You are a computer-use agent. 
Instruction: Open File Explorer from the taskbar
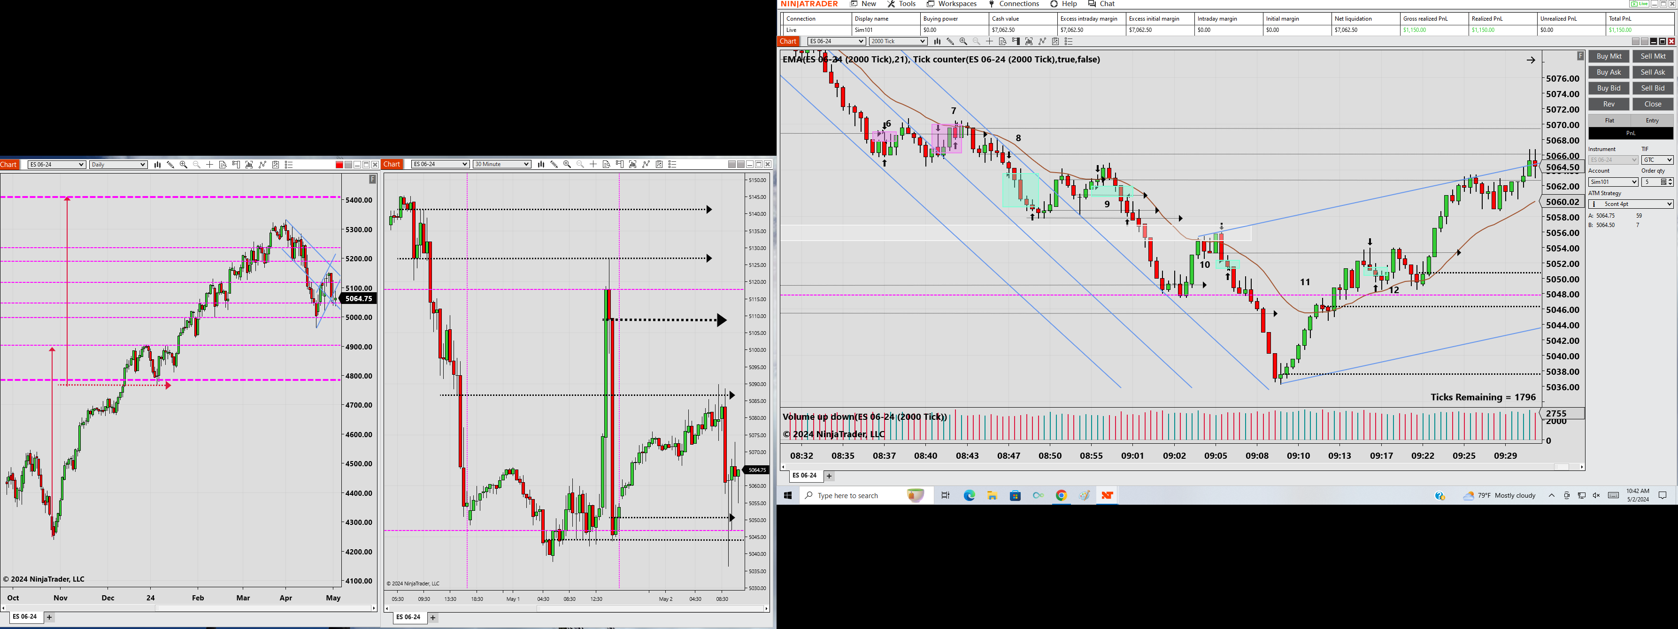pos(992,496)
